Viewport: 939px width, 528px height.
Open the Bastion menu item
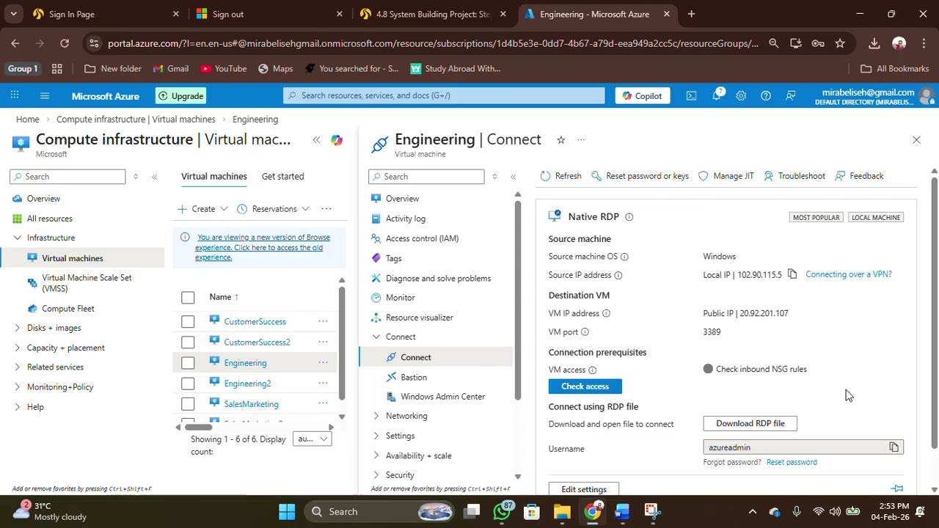tap(414, 377)
